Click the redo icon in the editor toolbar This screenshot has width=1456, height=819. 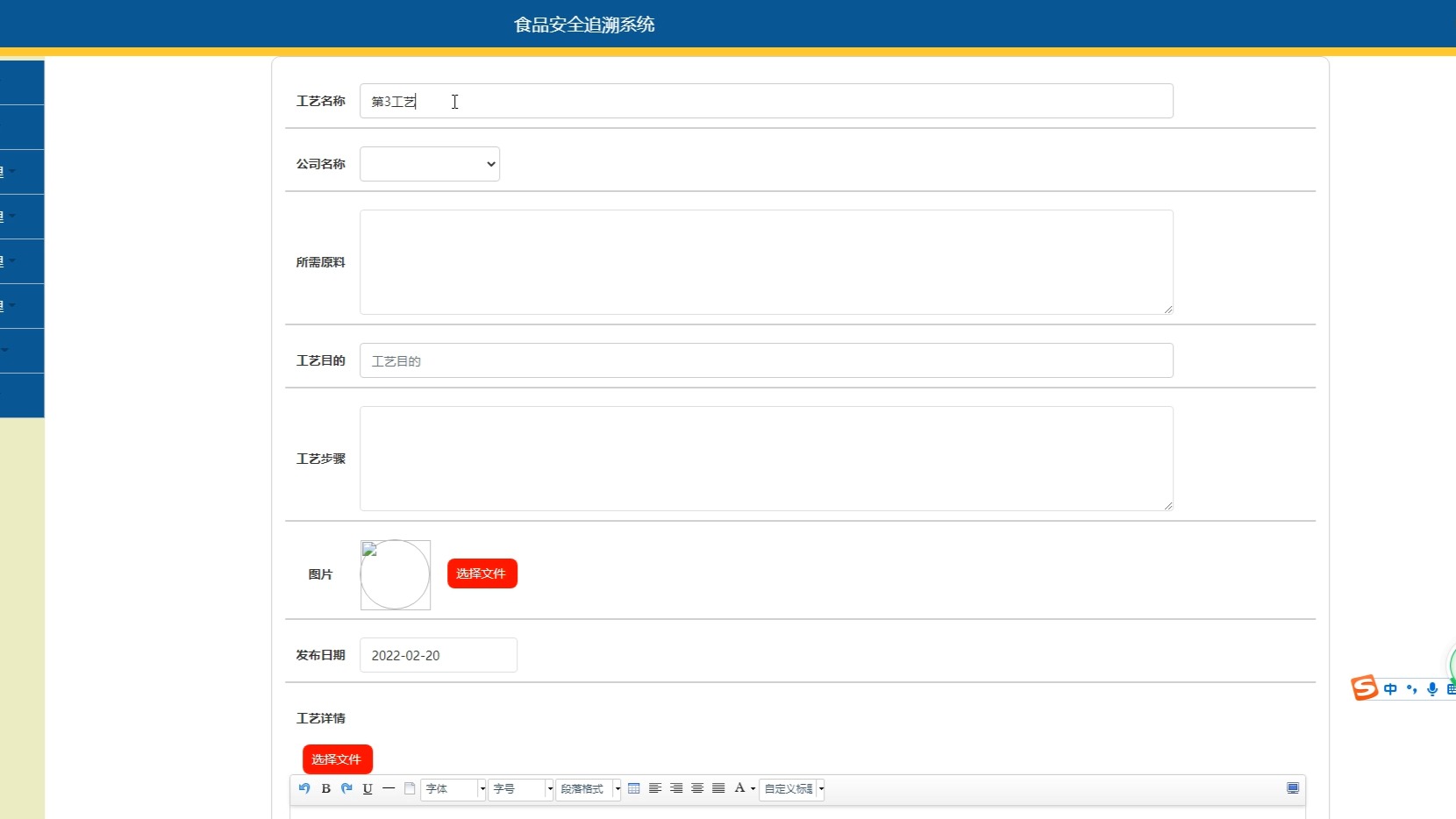(346, 787)
